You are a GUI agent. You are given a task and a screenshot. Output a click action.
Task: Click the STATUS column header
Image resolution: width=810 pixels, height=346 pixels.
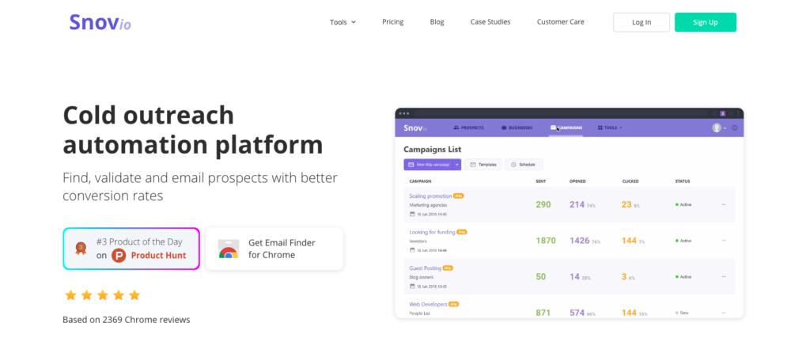pyautogui.click(x=683, y=181)
